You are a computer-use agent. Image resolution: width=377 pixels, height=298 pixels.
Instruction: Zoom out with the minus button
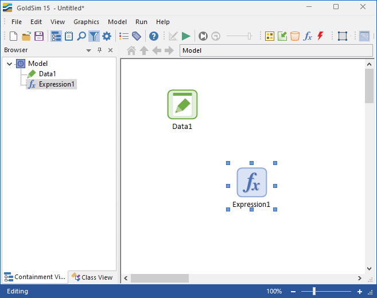293,292
